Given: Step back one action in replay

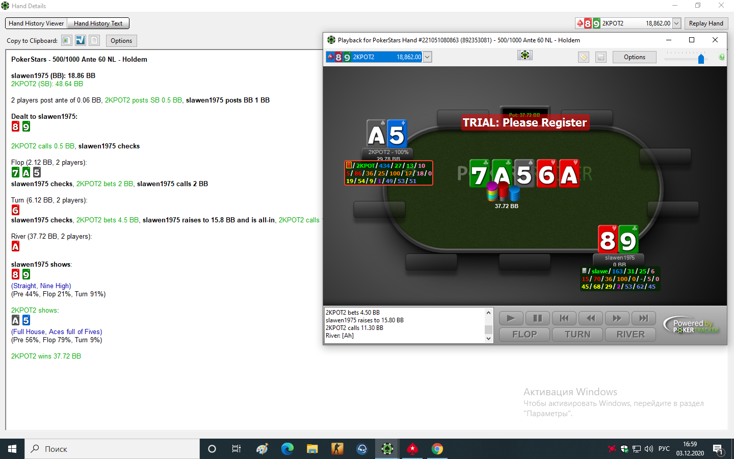Looking at the screenshot, I should pyautogui.click(x=591, y=318).
